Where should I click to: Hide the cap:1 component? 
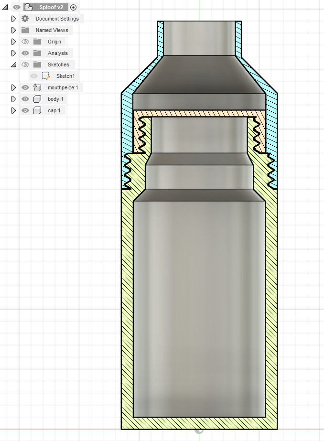pyautogui.click(x=25, y=110)
